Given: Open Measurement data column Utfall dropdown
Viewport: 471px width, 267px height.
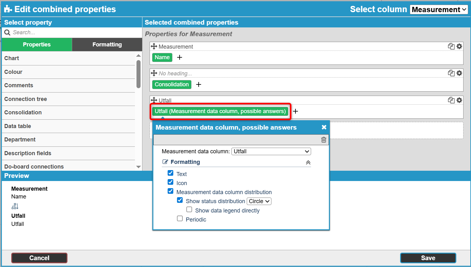Looking at the screenshot, I should 271,151.
